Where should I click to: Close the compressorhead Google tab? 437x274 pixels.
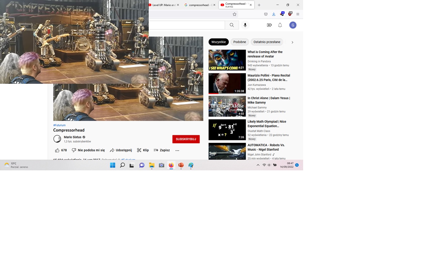214,5
